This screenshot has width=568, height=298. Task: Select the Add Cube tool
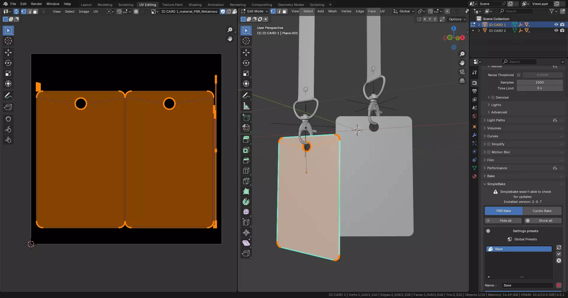pos(246,118)
